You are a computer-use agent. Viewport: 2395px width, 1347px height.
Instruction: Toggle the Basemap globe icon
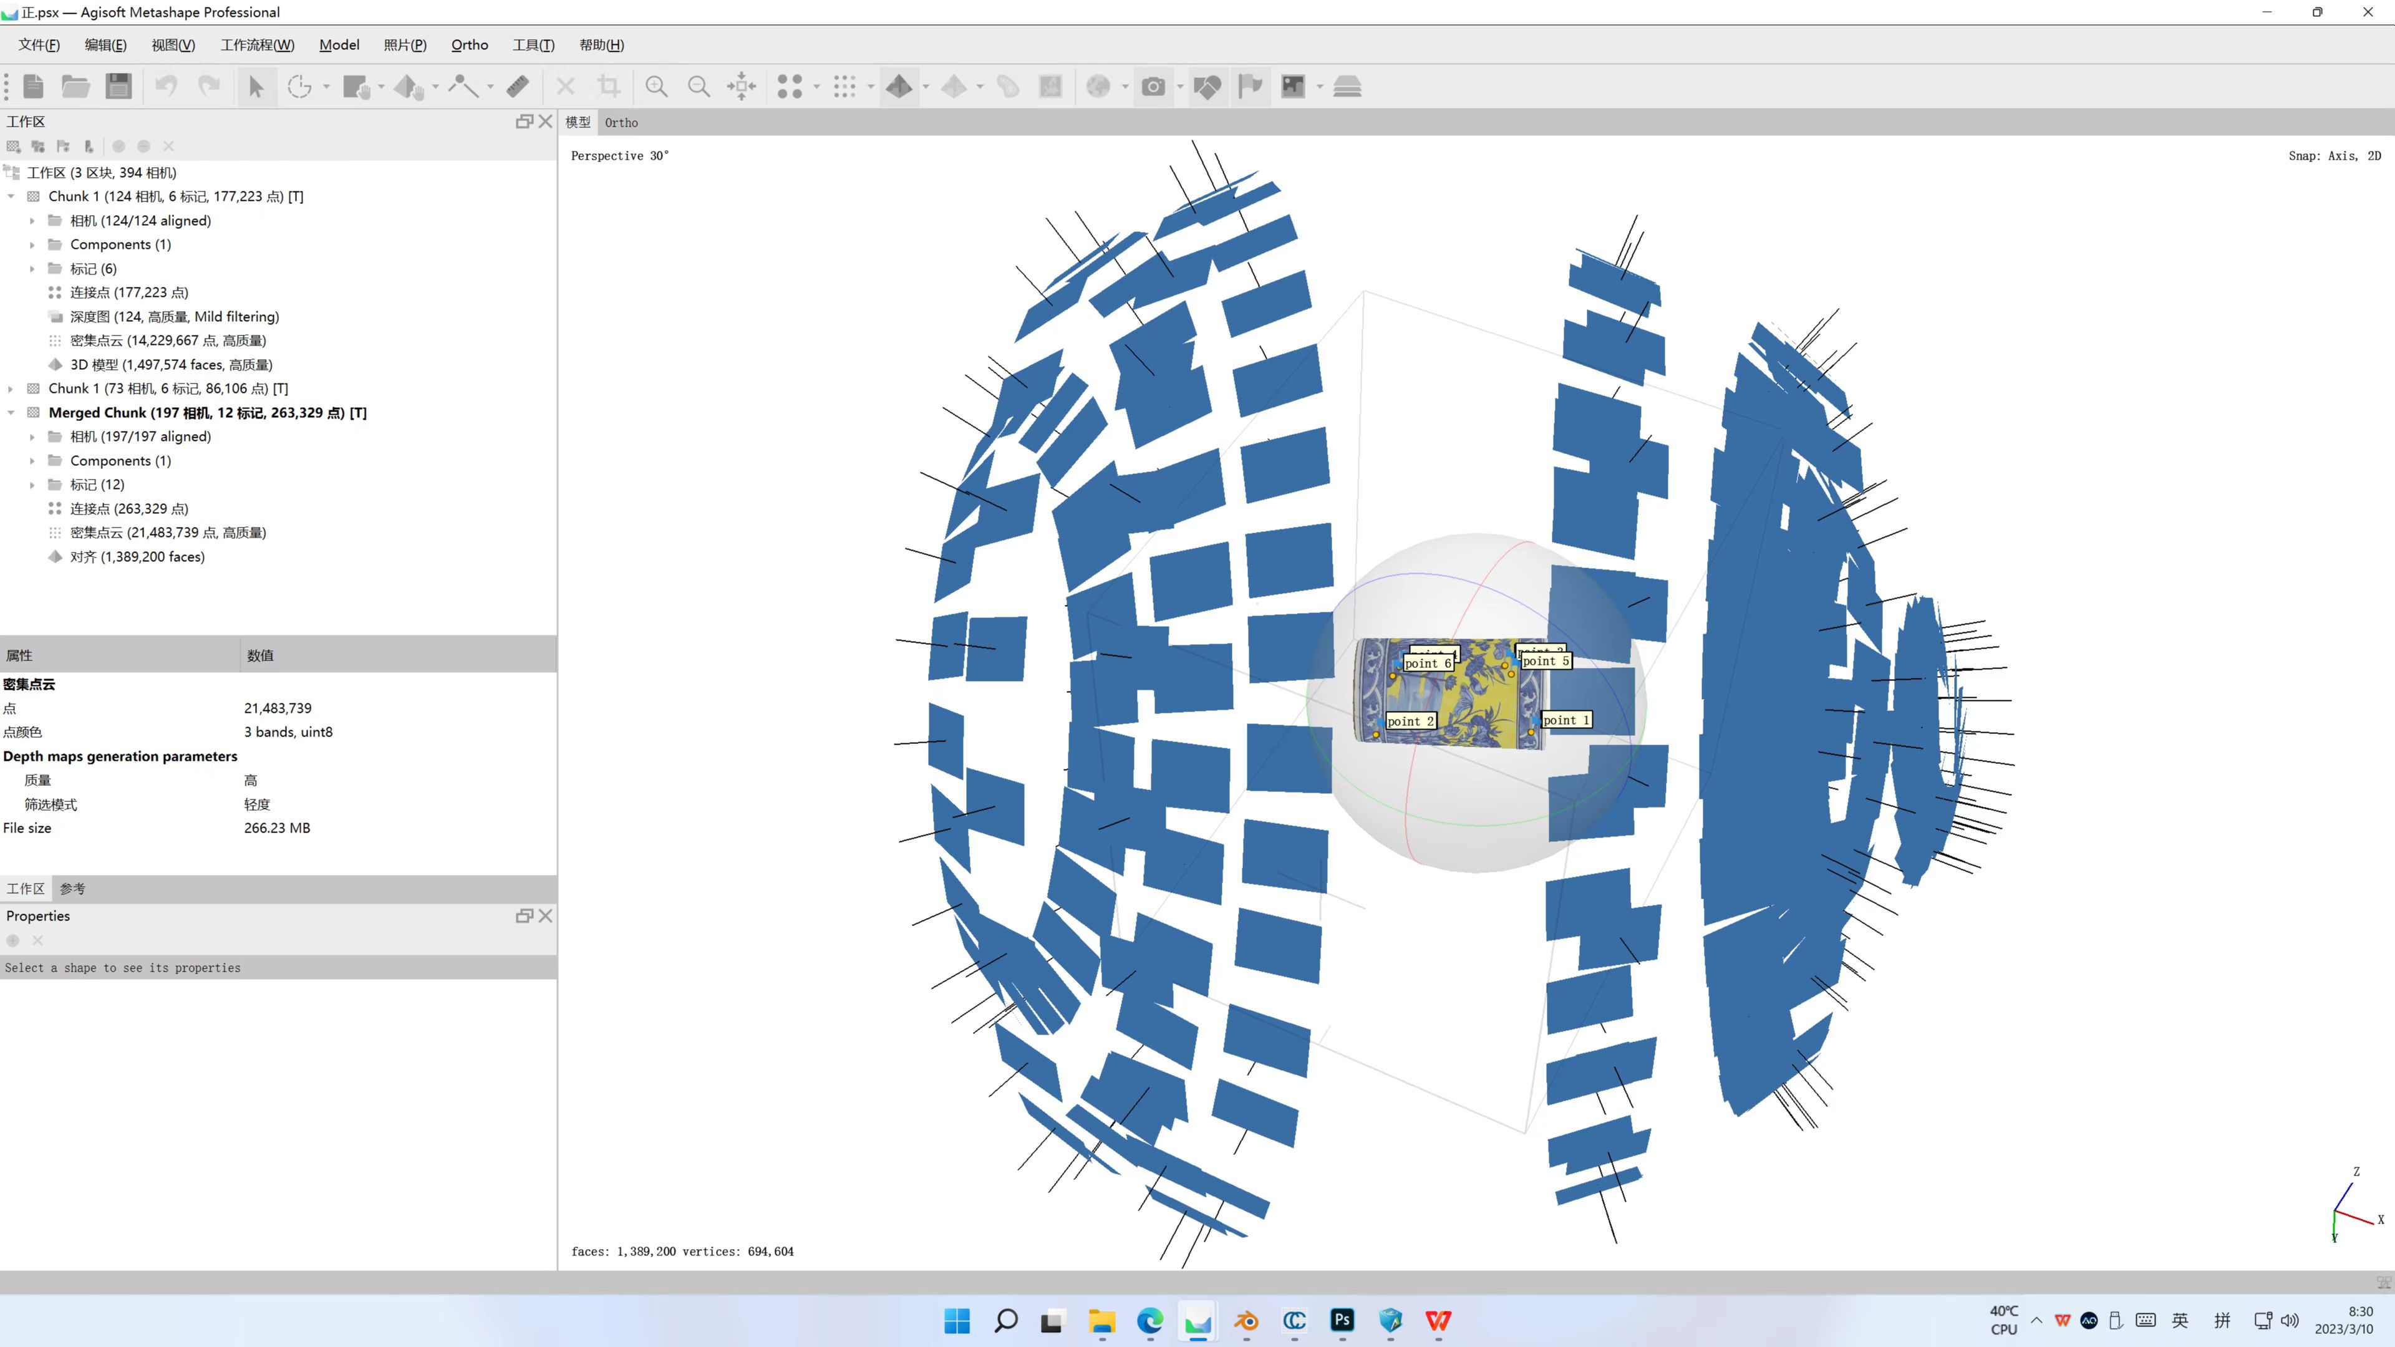pos(1098,87)
